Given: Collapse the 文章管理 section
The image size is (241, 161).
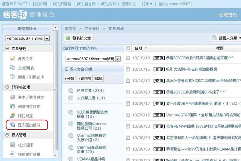Looking at the screenshot, I should point(7,49).
